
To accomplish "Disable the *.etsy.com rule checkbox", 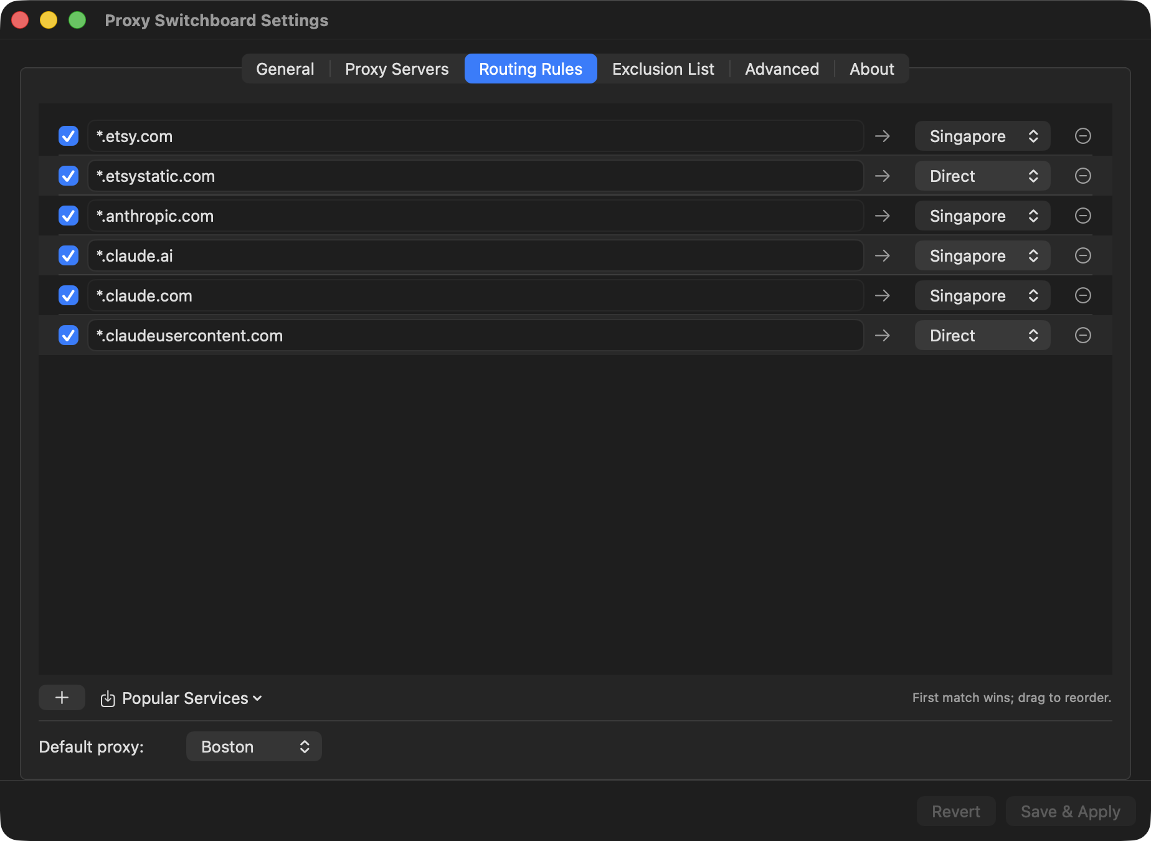I will 69,136.
